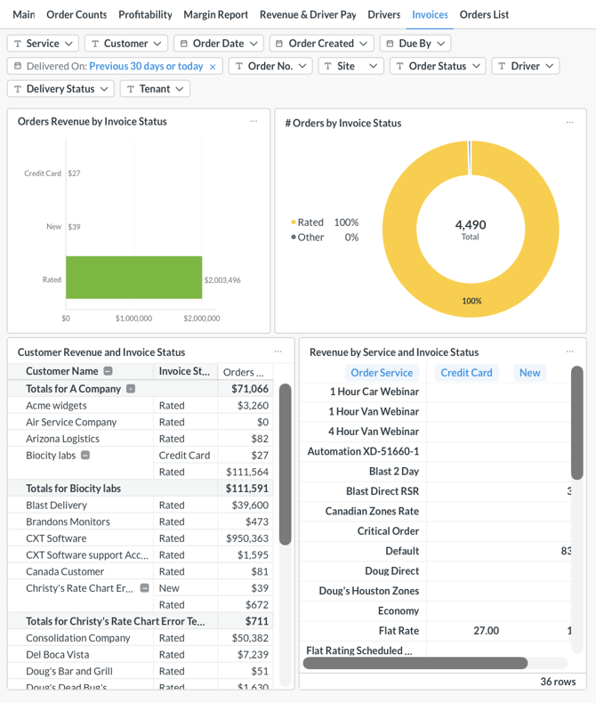Open Revenue by Service panel ellipsis menu

(570, 351)
